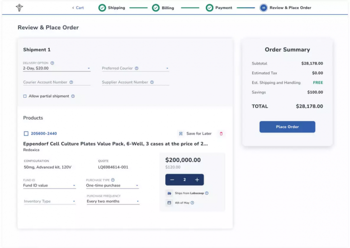
Task: Click the Purchase Type info icon
Action: tap(113, 180)
